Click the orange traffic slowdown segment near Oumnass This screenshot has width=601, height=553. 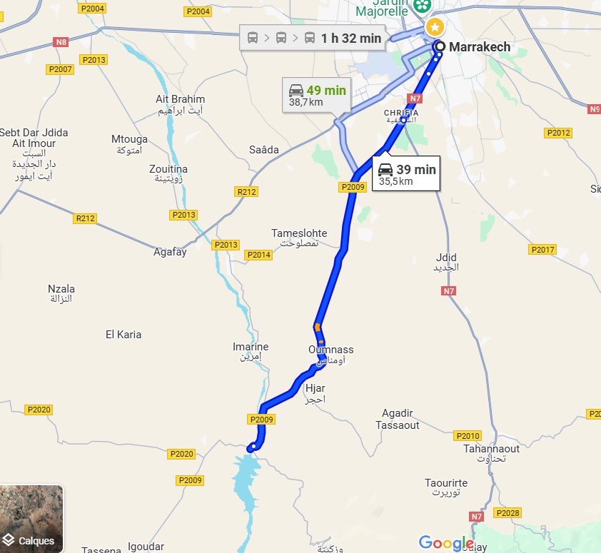click(318, 328)
